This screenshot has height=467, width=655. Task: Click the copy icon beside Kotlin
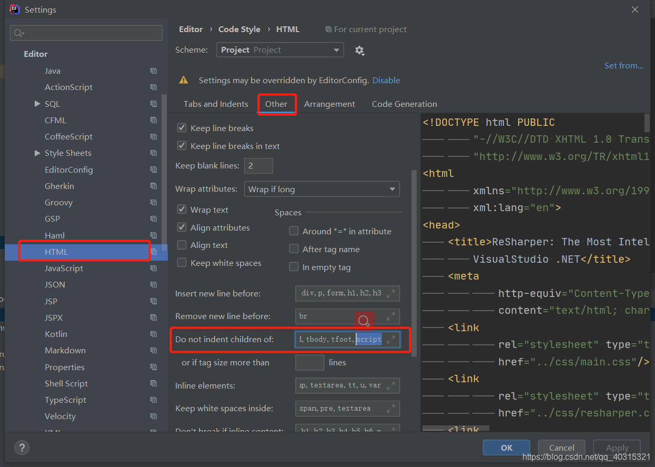coord(154,334)
